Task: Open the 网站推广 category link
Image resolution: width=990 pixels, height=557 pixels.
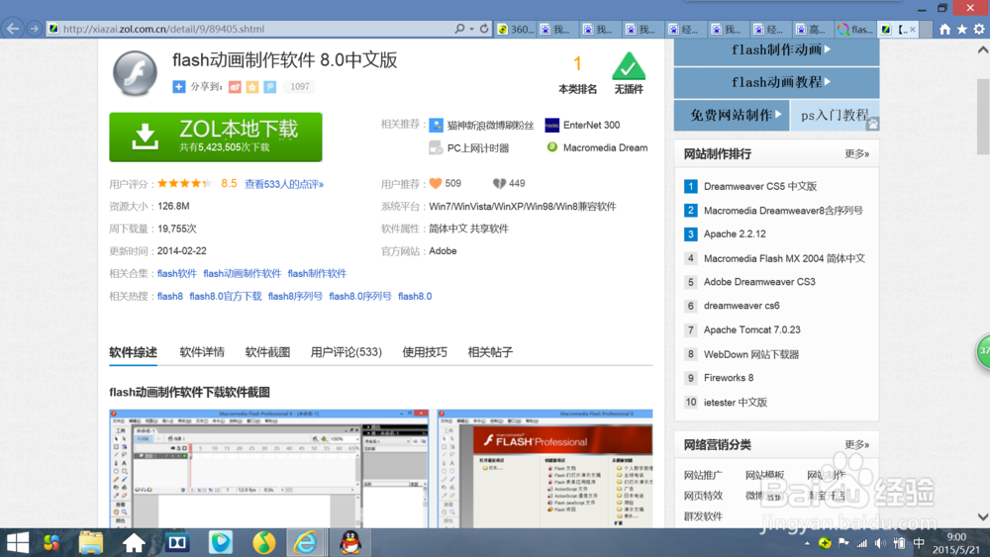Action: tap(703, 475)
